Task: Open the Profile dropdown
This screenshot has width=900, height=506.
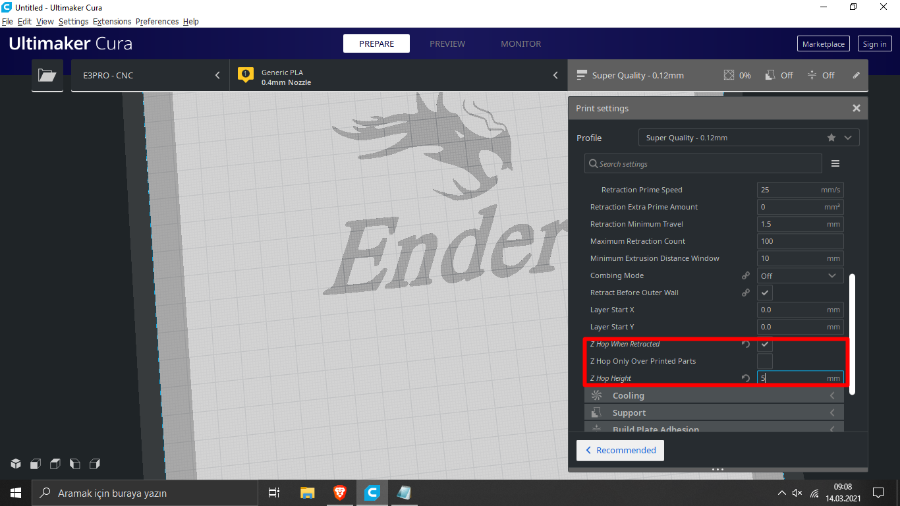Action: coord(749,138)
